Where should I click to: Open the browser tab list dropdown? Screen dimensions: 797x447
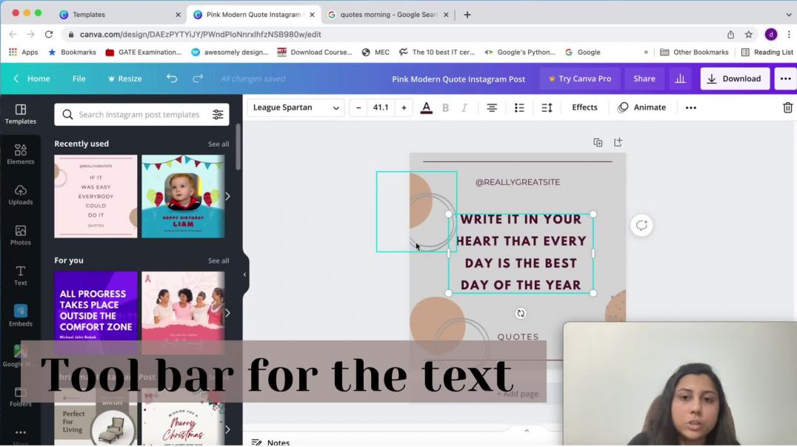788,15
